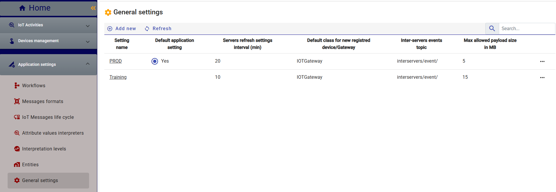Click the Messages formats icon
Viewport: 556px width, 192px height.
click(x=17, y=101)
